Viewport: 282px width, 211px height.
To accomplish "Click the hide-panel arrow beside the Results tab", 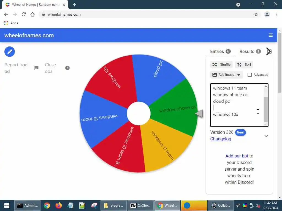I will 269,51.
